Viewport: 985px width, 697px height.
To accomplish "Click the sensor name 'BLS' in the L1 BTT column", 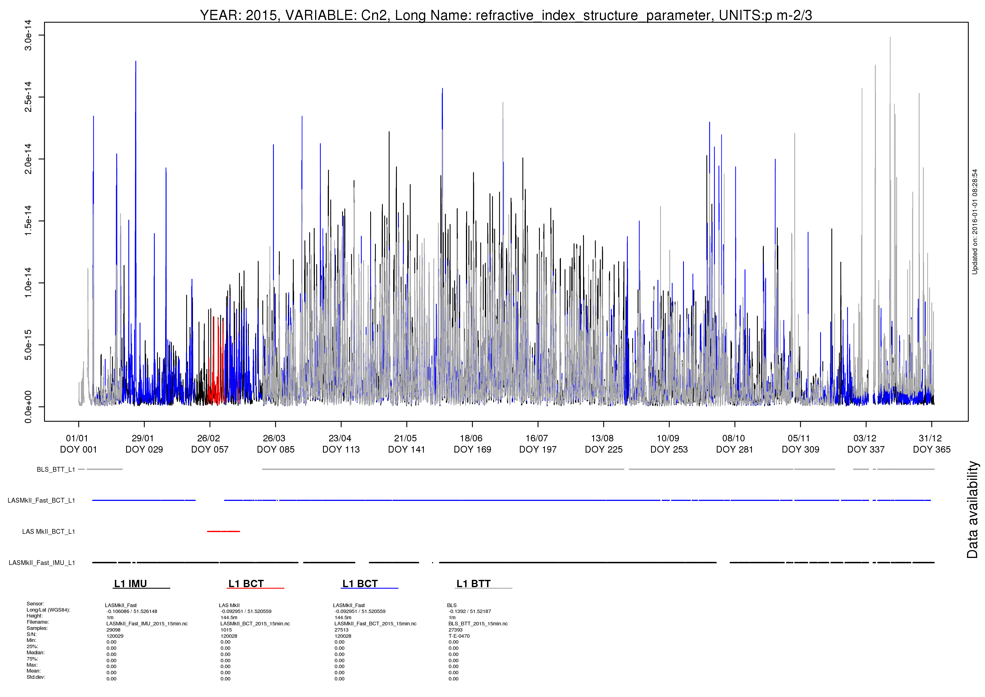I will (452, 606).
